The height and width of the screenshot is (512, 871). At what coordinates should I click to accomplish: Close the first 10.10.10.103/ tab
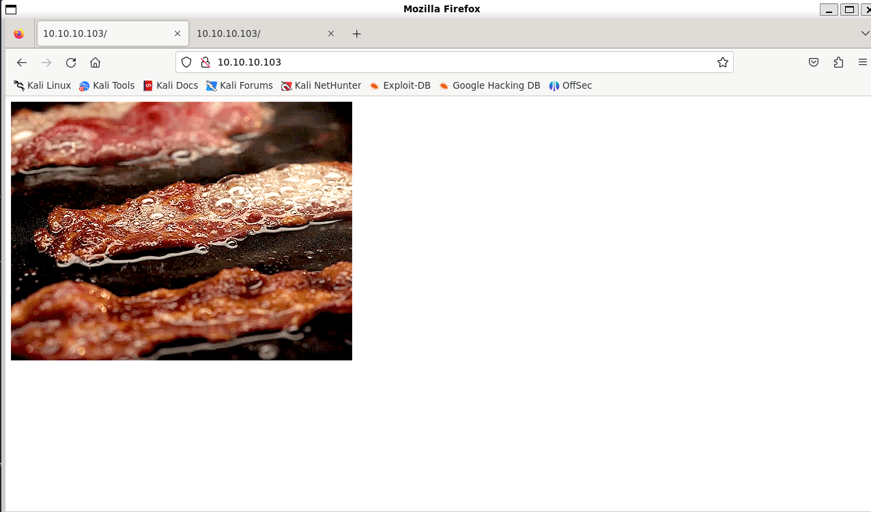point(177,33)
